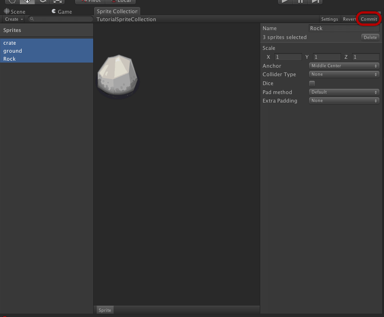Viewport: 384px width, 317px height.
Task: Edit the Scale Y value field
Action: pyautogui.click(x=327, y=57)
